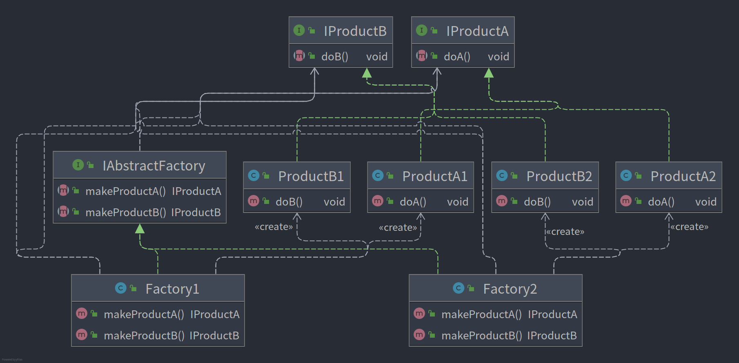Click doA() method text in ProductA1

pyautogui.click(x=413, y=201)
